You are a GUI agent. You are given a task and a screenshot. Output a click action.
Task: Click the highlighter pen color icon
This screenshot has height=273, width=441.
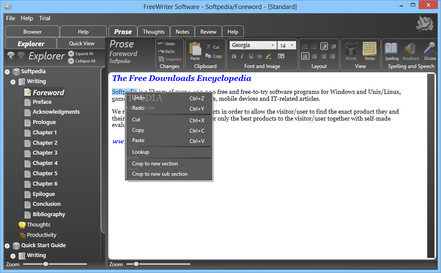pos(269,56)
